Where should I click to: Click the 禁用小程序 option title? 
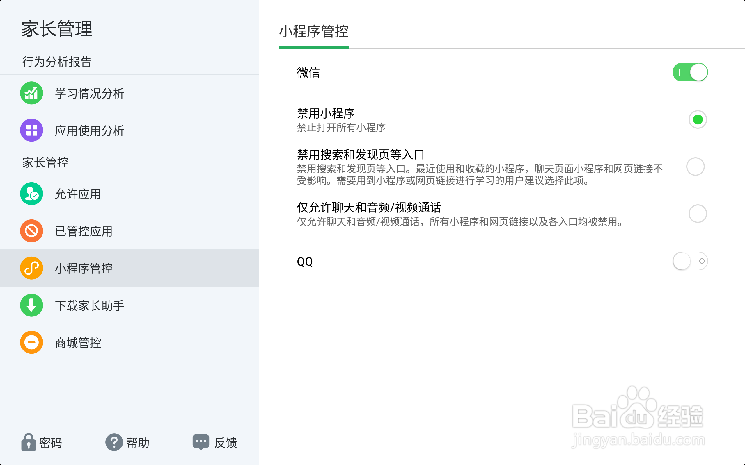coord(326,113)
